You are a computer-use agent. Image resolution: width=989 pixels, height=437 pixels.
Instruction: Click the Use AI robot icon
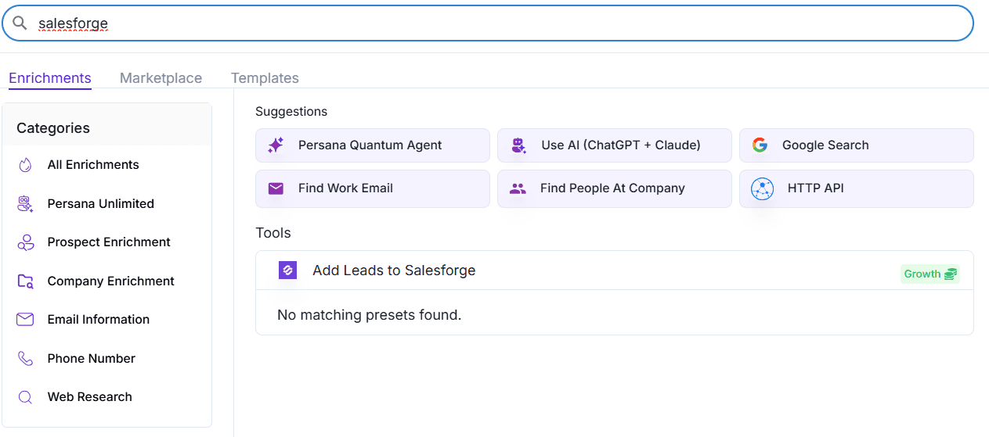pos(518,145)
